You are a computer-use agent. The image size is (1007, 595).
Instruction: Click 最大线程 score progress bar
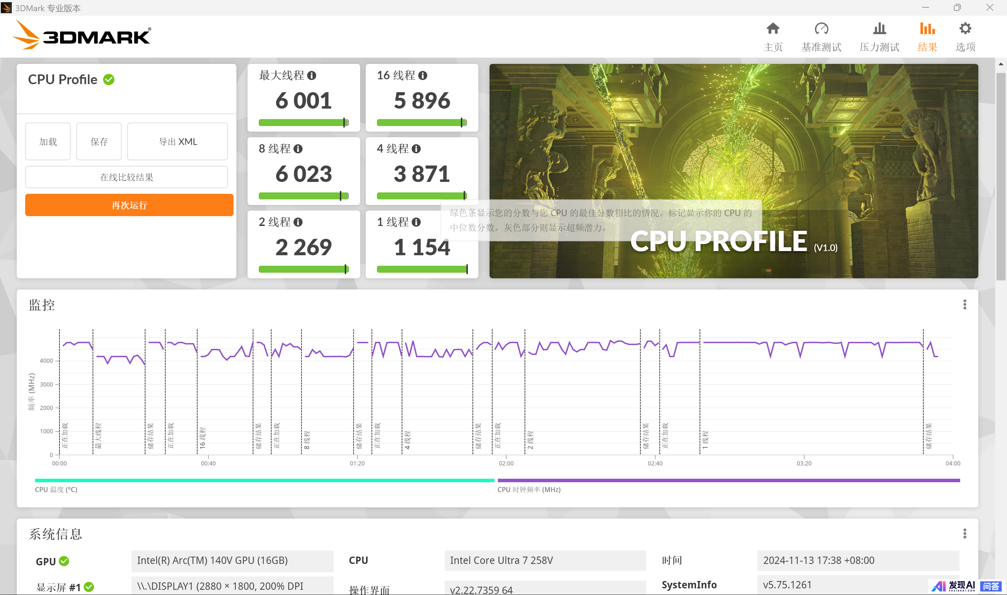point(303,123)
